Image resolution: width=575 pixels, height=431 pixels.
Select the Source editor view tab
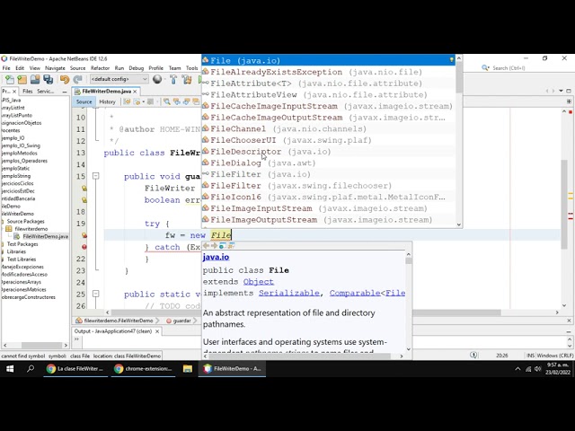(x=84, y=101)
